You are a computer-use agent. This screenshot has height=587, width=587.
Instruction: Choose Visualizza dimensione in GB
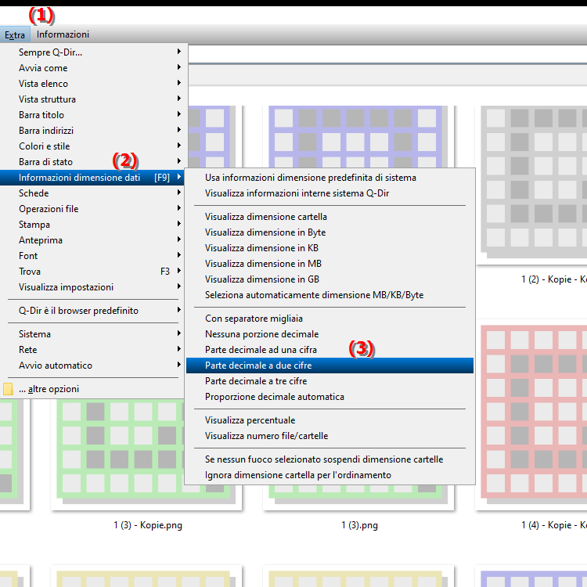330,279
